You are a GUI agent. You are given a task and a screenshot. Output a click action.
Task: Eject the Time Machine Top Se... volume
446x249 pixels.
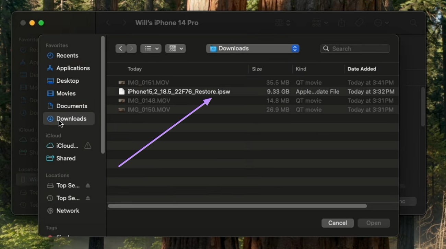[88, 198]
